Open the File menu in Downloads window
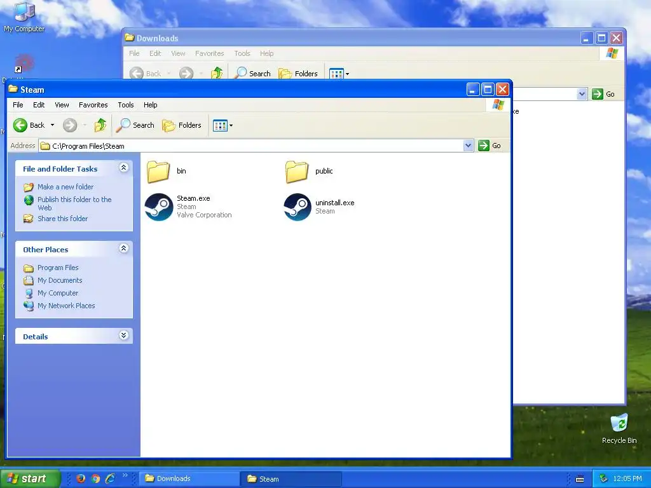 [x=134, y=53]
